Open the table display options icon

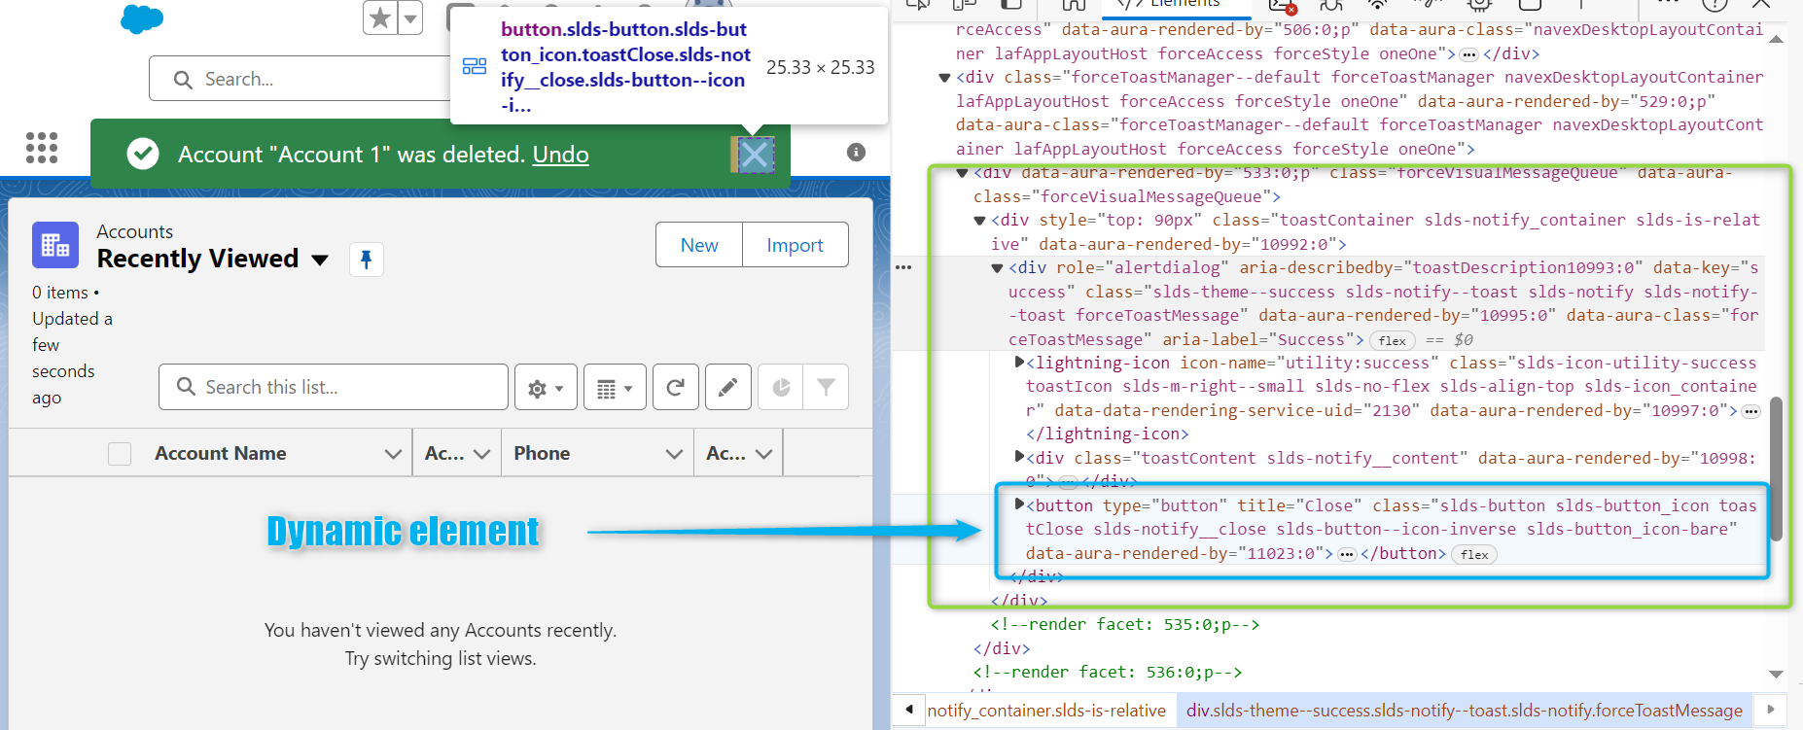(x=615, y=388)
